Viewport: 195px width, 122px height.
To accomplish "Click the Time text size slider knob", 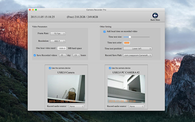I will pyautogui.click(x=130, y=37).
